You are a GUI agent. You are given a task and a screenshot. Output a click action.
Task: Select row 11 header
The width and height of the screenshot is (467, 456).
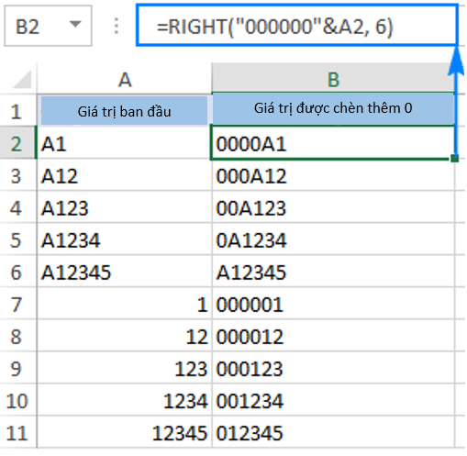17,432
